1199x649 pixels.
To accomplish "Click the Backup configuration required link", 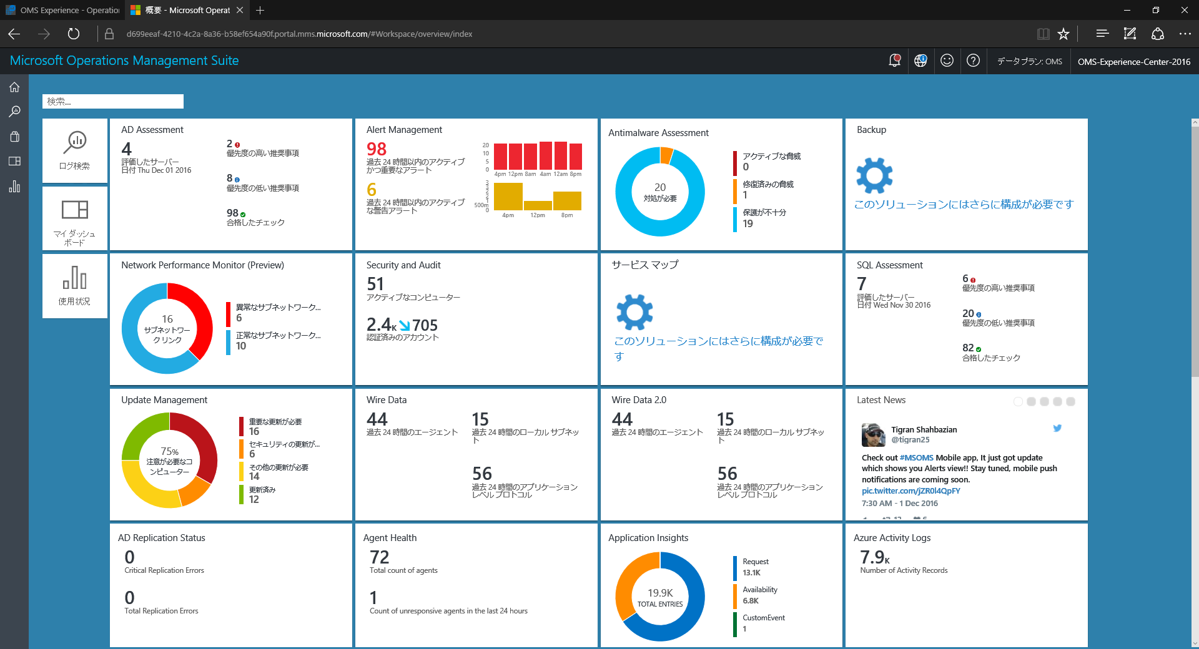I will pos(964,204).
